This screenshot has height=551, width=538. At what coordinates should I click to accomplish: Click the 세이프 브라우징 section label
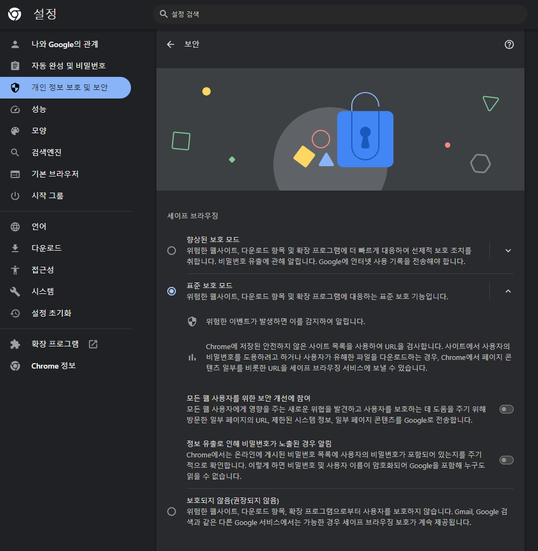193,216
